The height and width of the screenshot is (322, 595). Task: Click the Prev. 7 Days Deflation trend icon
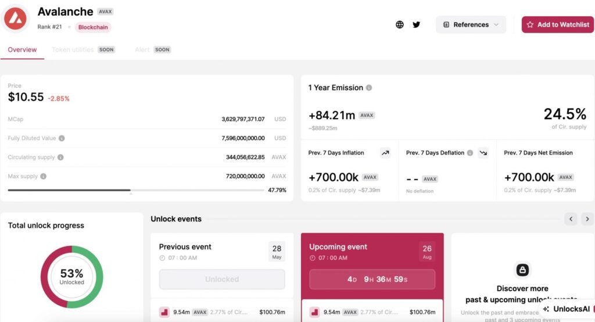pos(483,153)
